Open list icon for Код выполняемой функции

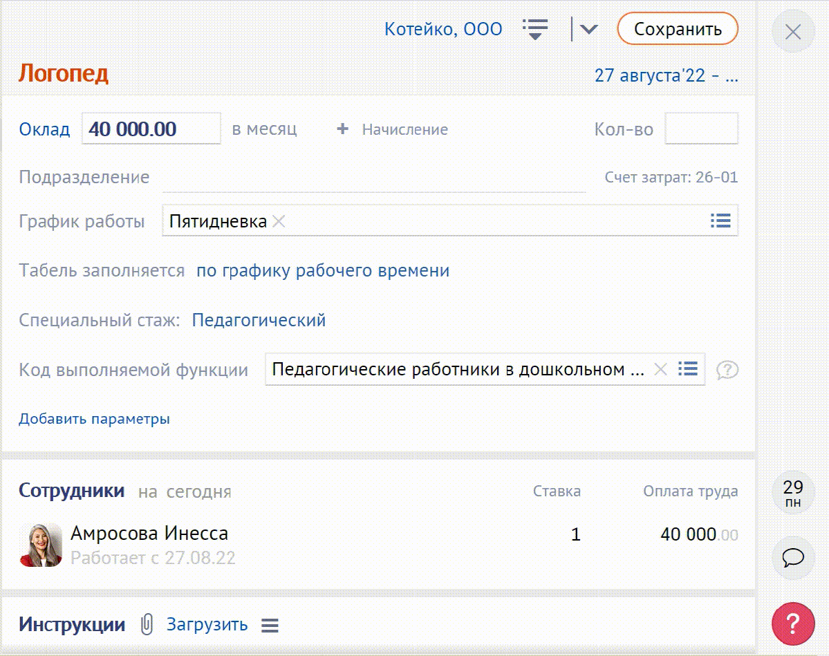687,369
